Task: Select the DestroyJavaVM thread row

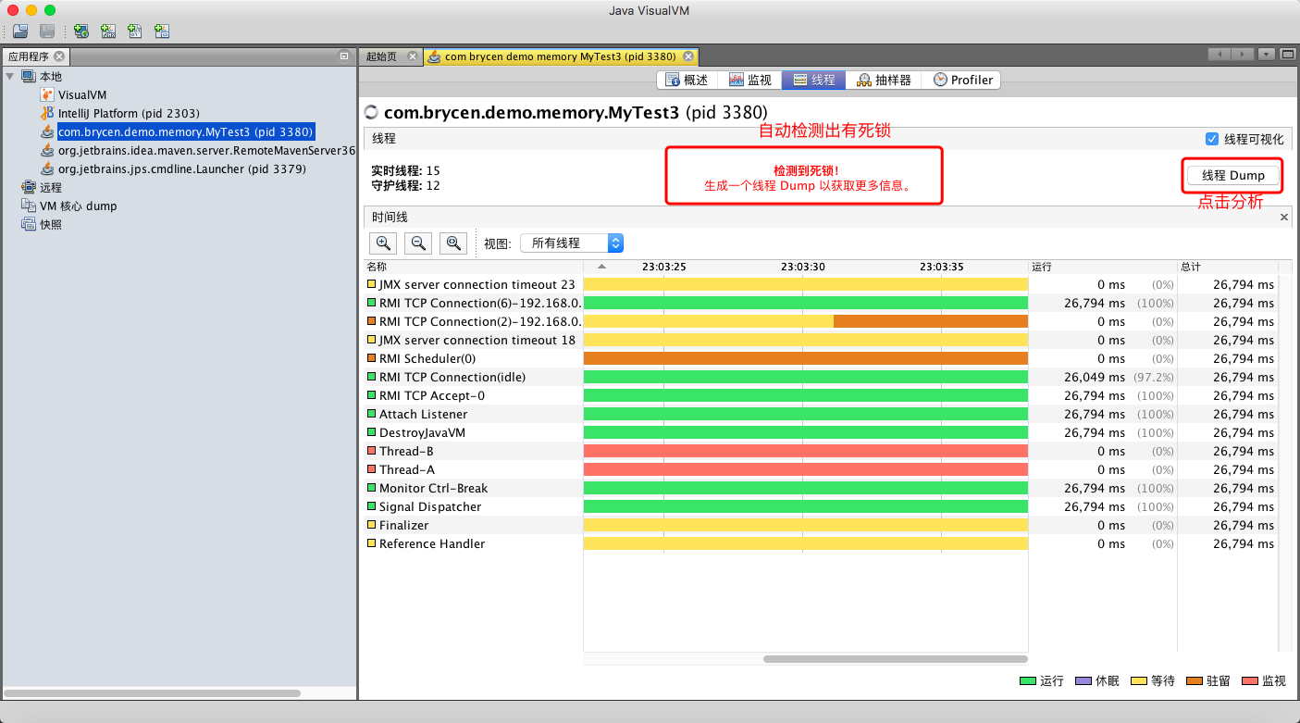Action: tap(821, 432)
